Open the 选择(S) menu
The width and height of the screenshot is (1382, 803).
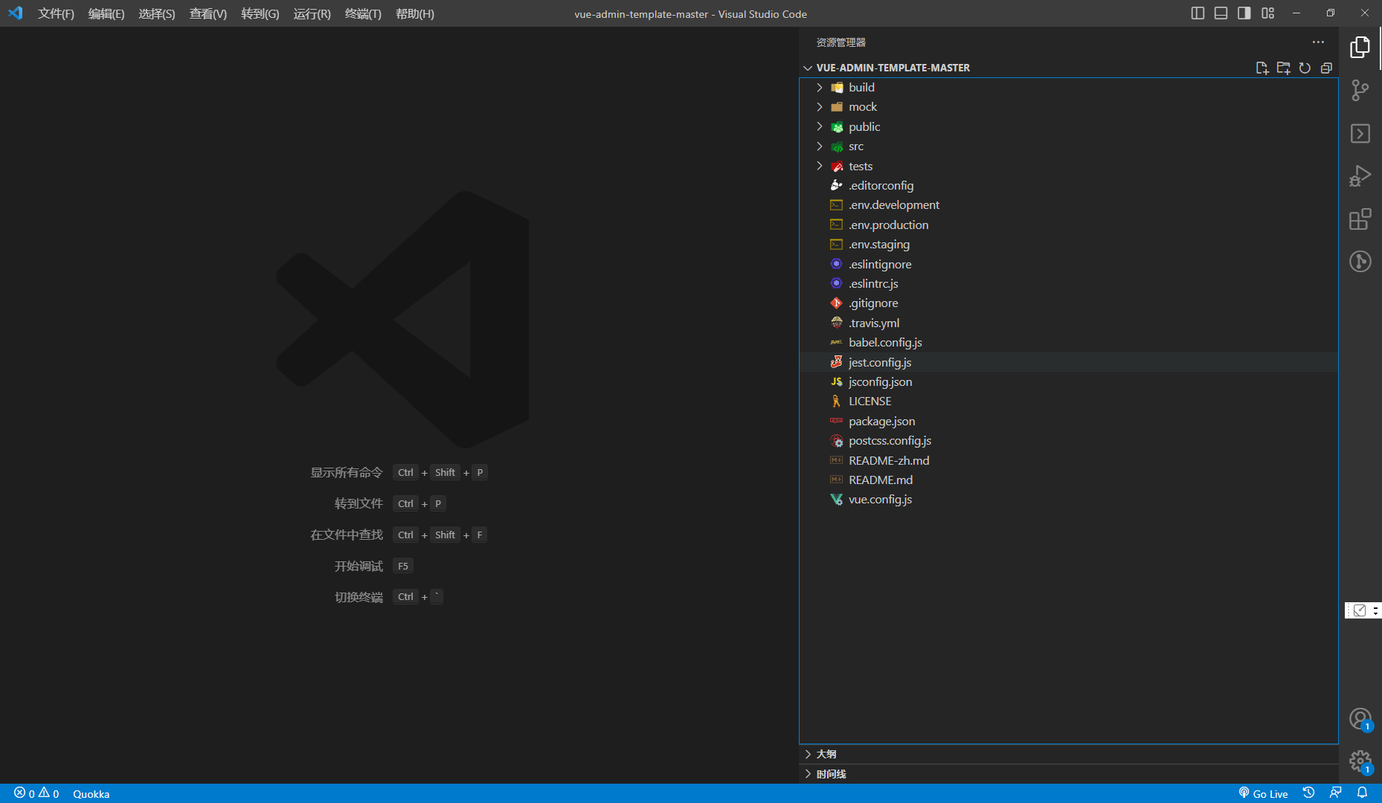click(x=157, y=13)
